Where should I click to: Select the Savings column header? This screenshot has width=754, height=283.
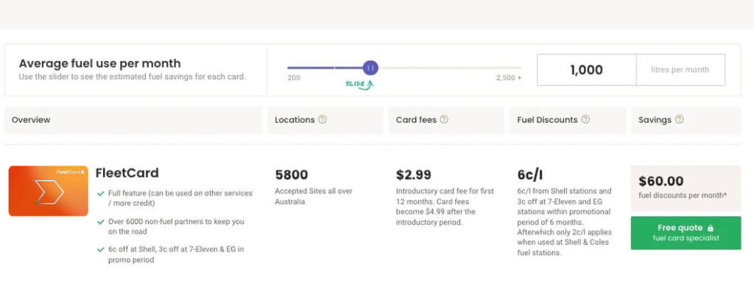(x=686, y=120)
